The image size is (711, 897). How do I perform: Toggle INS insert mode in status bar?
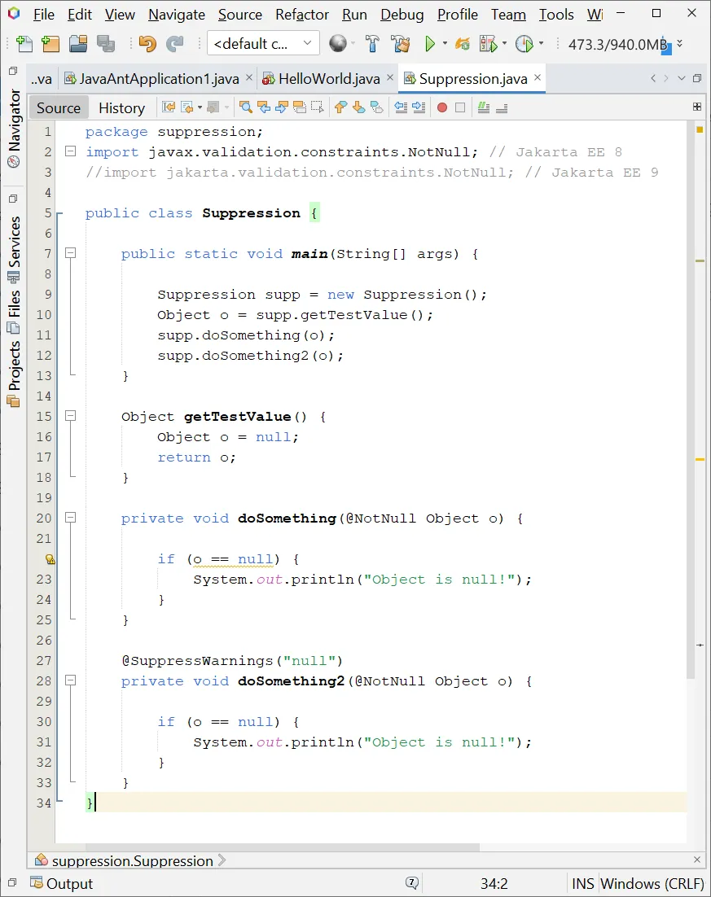click(x=583, y=883)
